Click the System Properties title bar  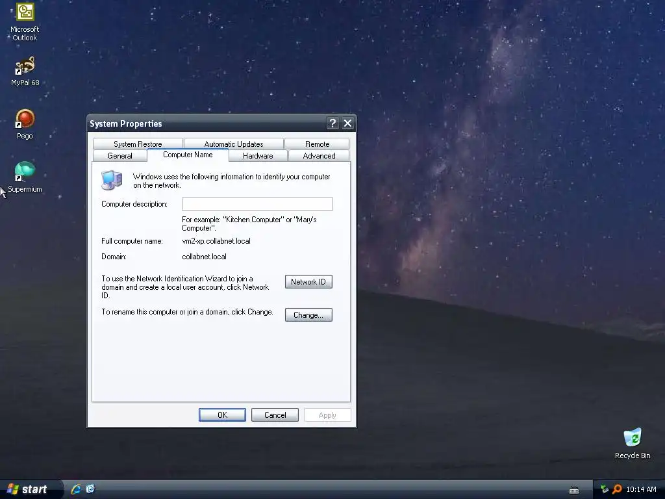point(207,123)
